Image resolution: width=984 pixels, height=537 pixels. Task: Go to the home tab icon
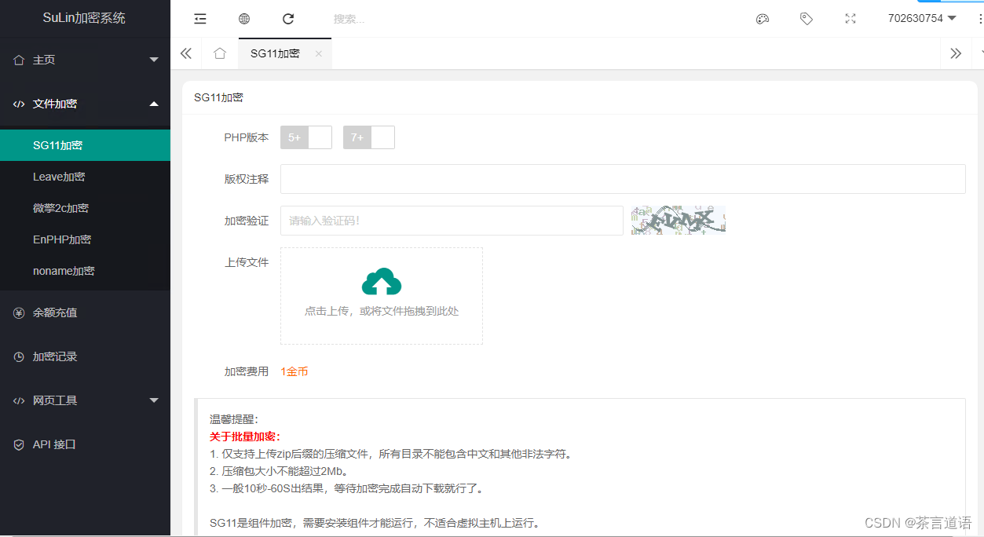point(220,53)
